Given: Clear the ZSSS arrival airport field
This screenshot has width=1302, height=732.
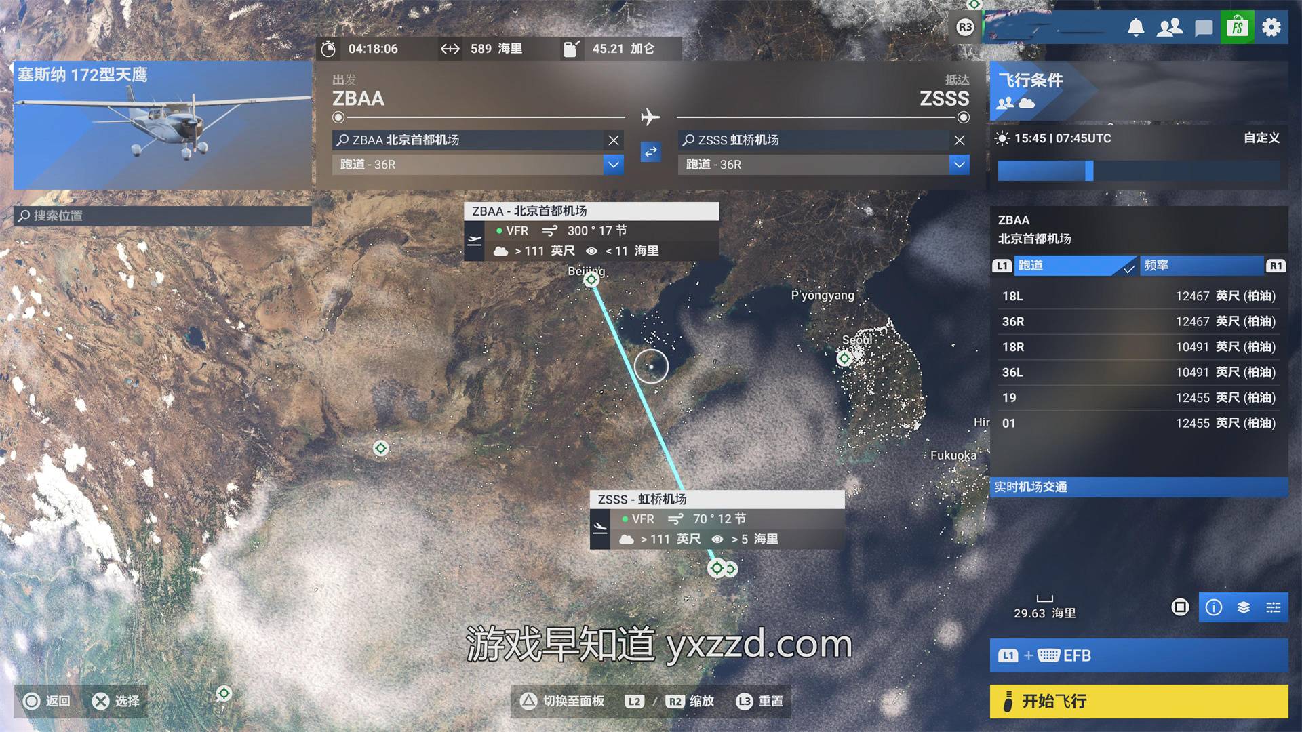Looking at the screenshot, I should tap(960, 140).
